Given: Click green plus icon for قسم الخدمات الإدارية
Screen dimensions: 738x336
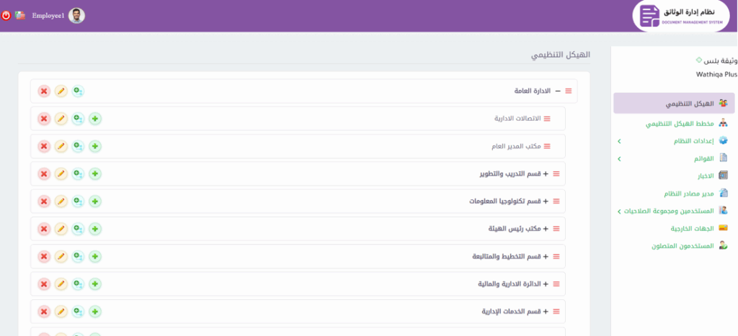Looking at the screenshot, I should [95, 312].
